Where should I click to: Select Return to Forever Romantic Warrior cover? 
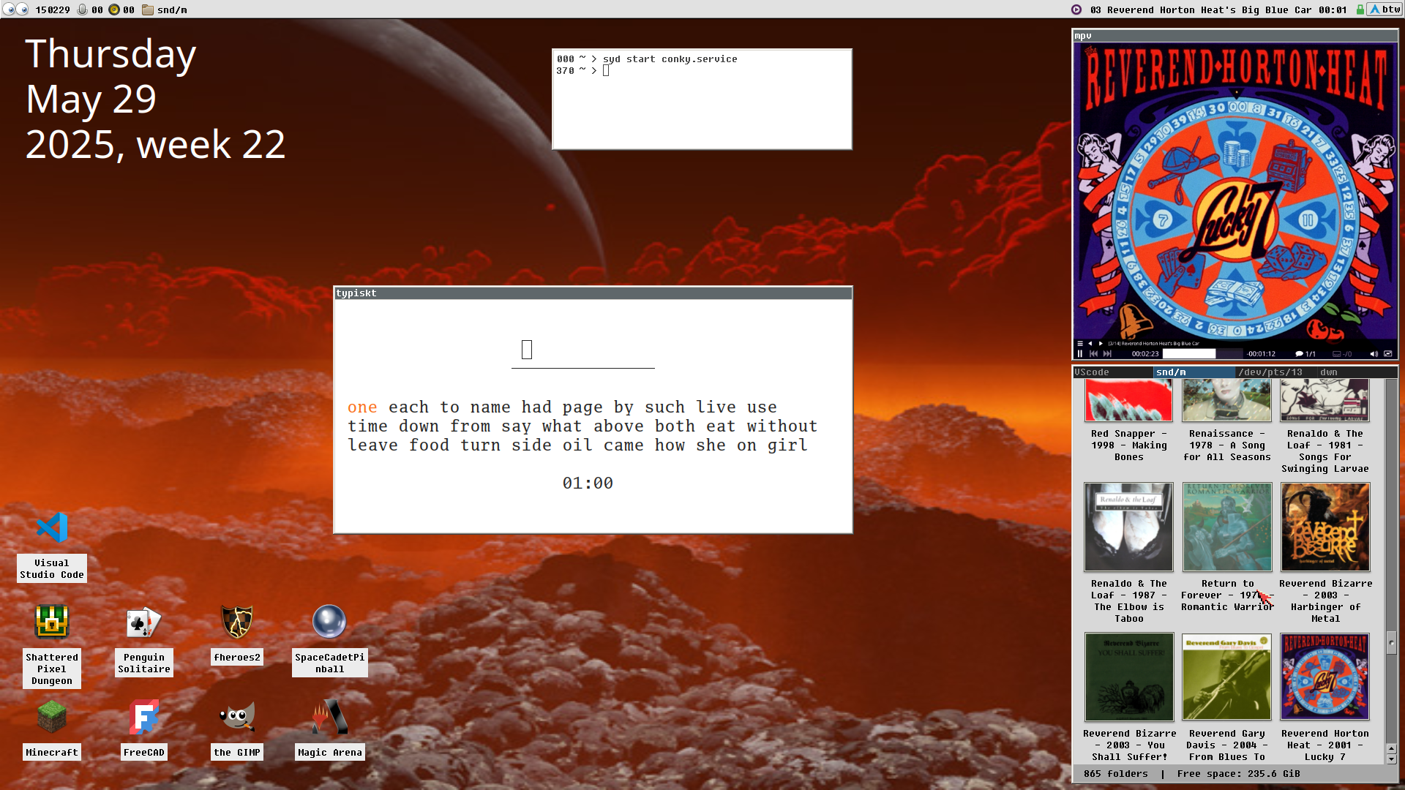pyautogui.click(x=1226, y=527)
